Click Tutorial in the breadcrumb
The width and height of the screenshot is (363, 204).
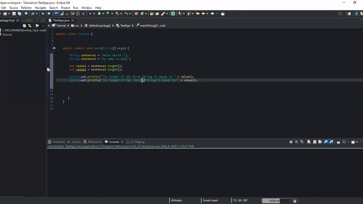(x=61, y=25)
